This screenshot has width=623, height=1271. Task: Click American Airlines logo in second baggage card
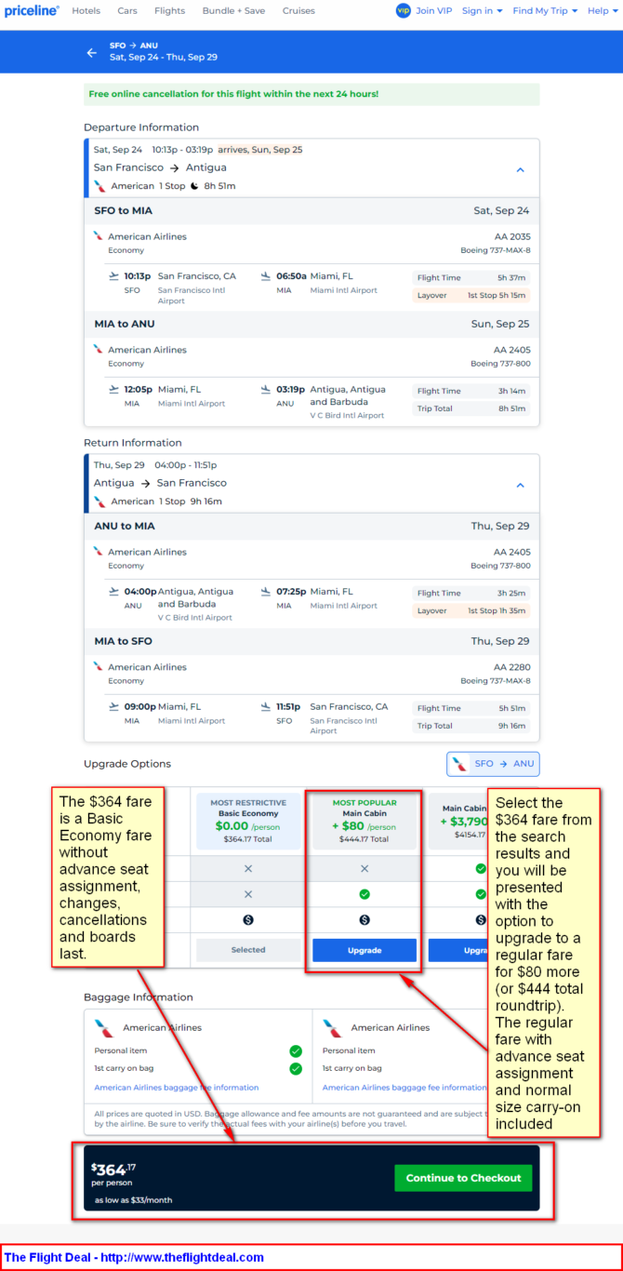click(x=331, y=1028)
